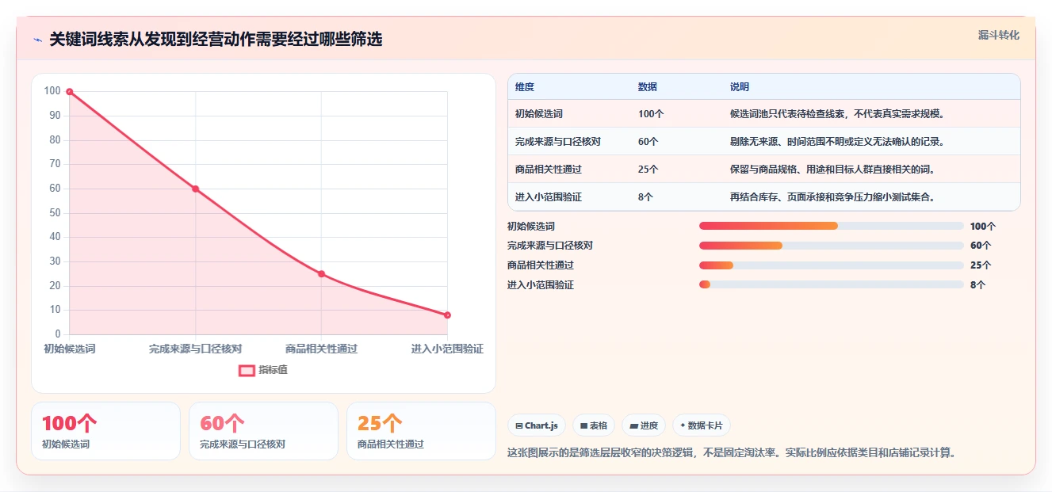Select the 进入小范围验证 cell in the table
Screen dimensions: 1052x492
(549, 197)
